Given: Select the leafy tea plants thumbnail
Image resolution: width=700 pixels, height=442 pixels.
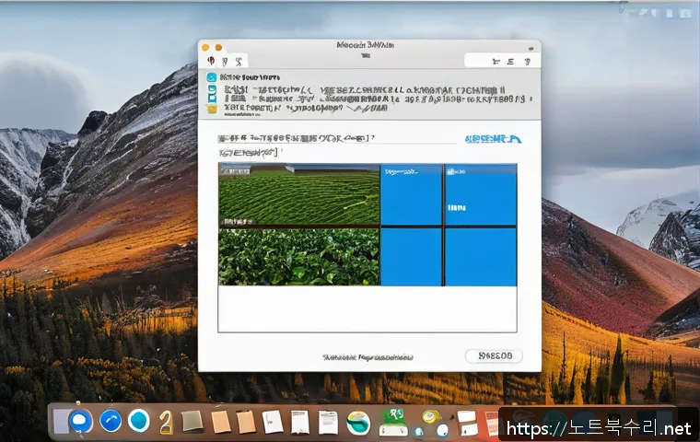Looking at the screenshot, I should 299,257.
